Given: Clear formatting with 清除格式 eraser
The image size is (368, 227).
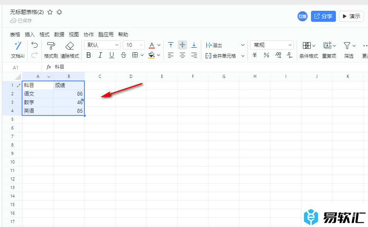Looking at the screenshot, I should coord(69,50).
